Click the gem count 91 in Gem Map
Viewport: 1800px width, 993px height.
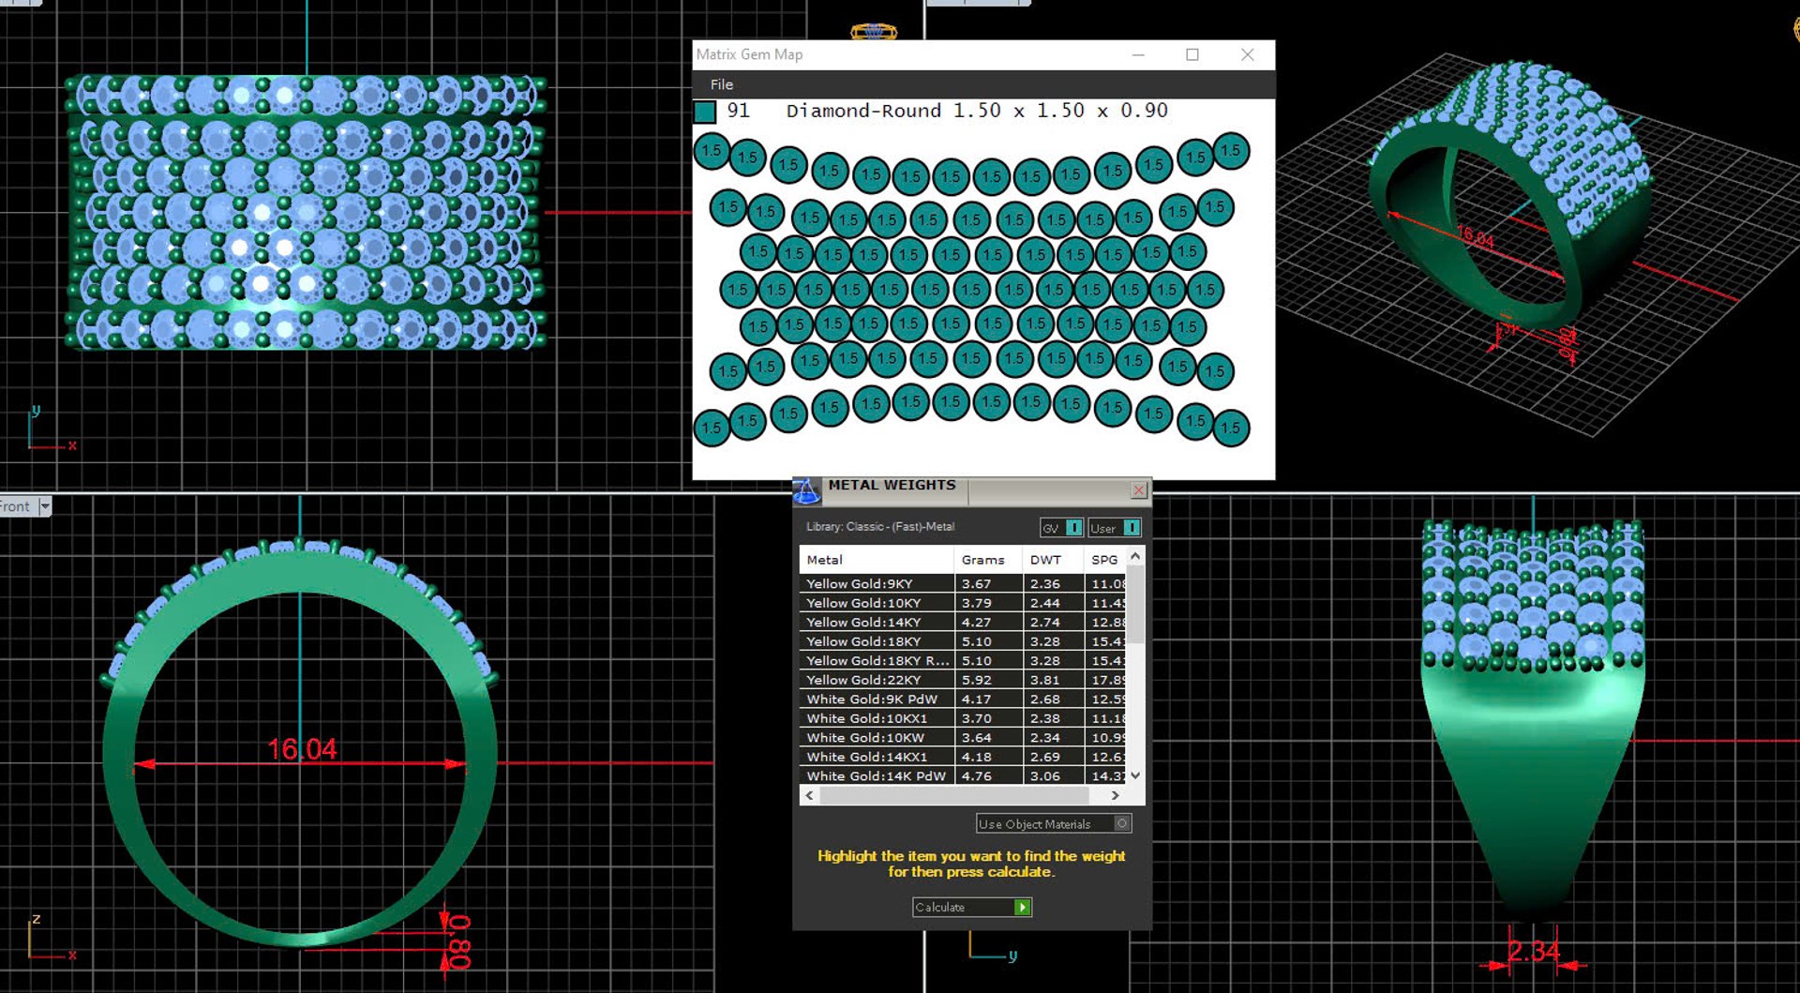tap(738, 111)
